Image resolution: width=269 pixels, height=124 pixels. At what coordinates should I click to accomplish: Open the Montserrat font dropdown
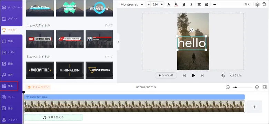132,4
